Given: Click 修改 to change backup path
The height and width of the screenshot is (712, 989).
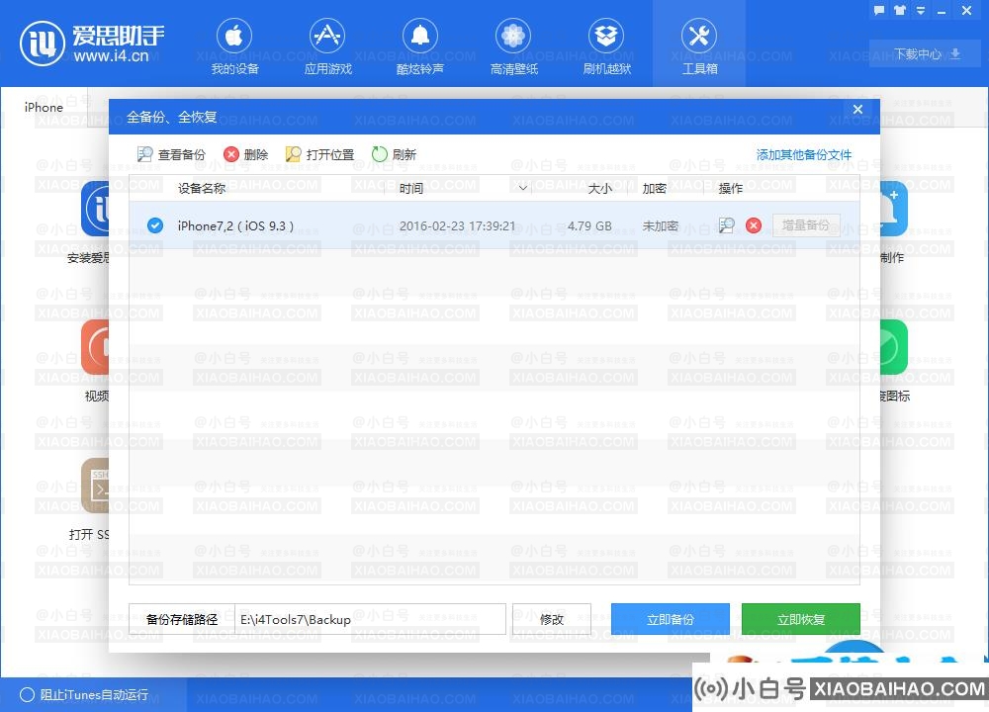Looking at the screenshot, I should tap(552, 619).
